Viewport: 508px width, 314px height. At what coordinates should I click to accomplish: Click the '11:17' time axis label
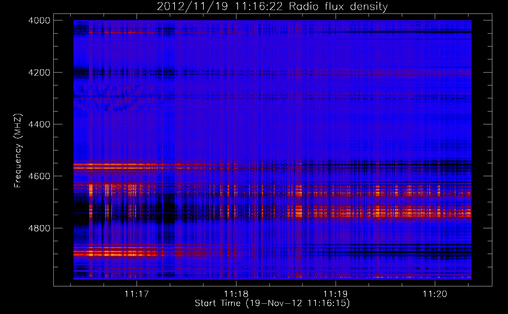tap(136, 294)
